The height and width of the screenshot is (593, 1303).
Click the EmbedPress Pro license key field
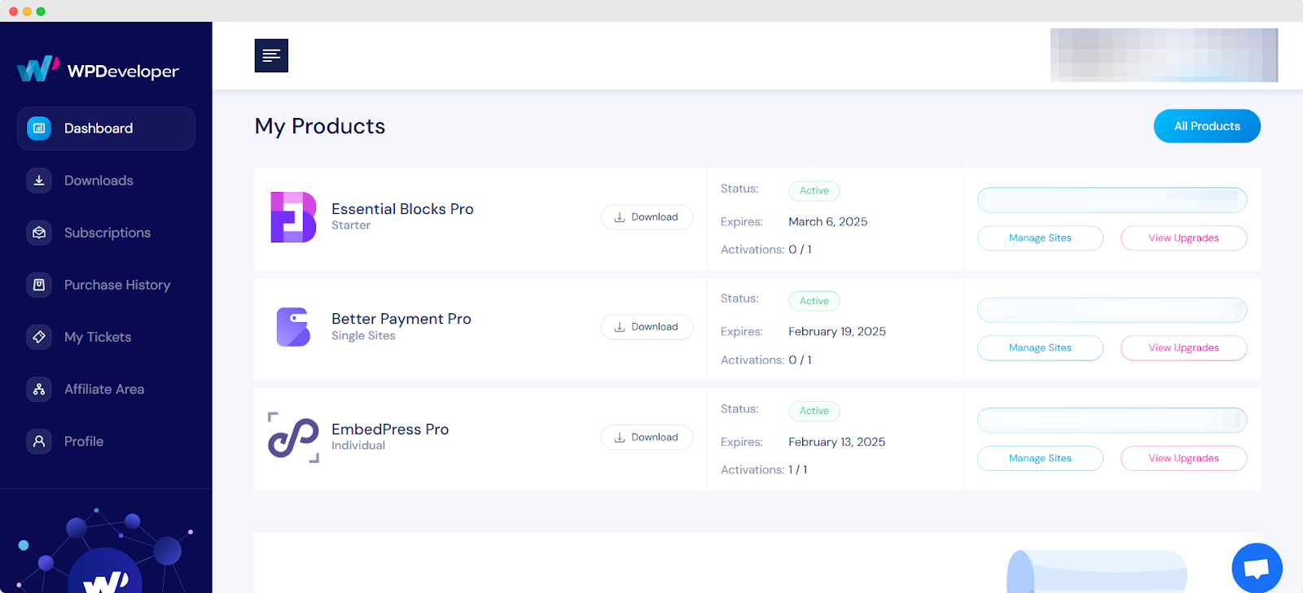pos(1112,421)
